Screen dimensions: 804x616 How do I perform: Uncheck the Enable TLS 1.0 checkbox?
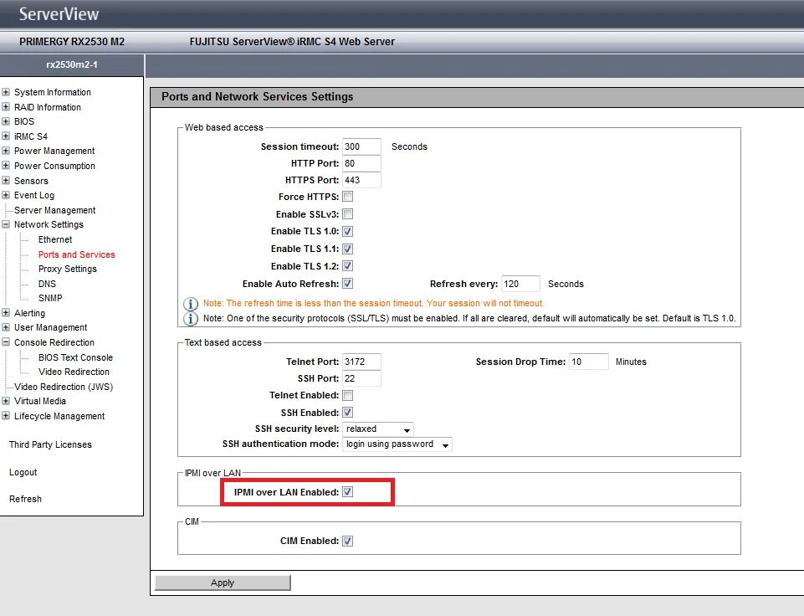348,231
